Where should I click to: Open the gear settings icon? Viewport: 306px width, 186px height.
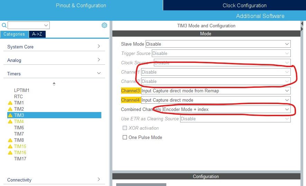point(104,25)
